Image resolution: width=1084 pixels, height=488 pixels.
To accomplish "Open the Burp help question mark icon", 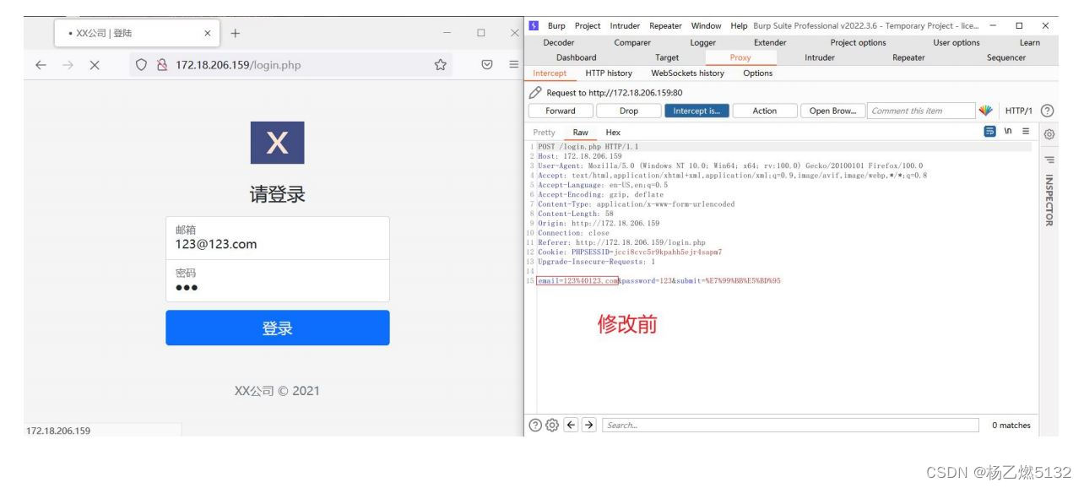I will [1048, 111].
